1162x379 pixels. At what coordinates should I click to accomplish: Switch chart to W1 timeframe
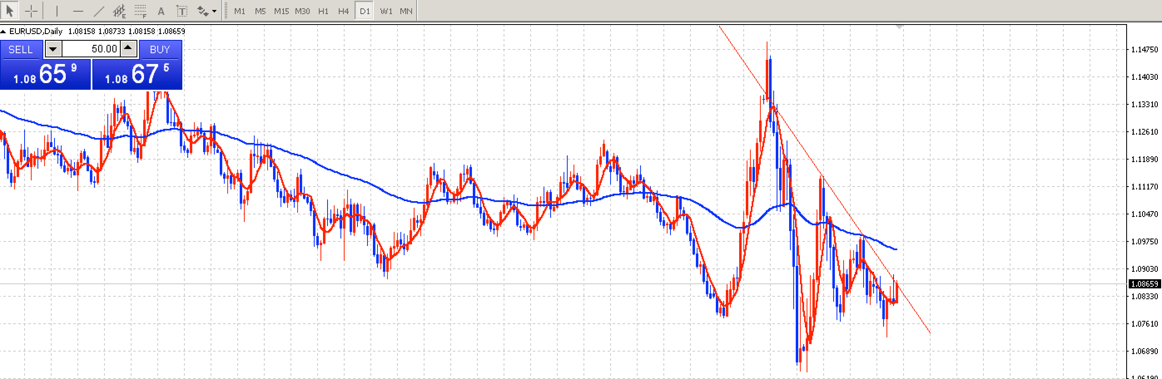click(x=386, y=11)
